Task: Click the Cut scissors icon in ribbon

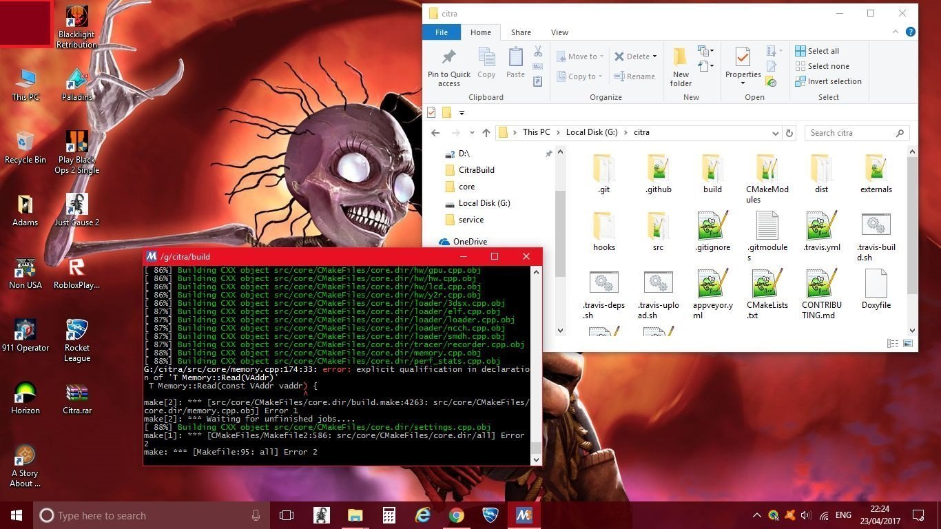Action: point(538,52)
